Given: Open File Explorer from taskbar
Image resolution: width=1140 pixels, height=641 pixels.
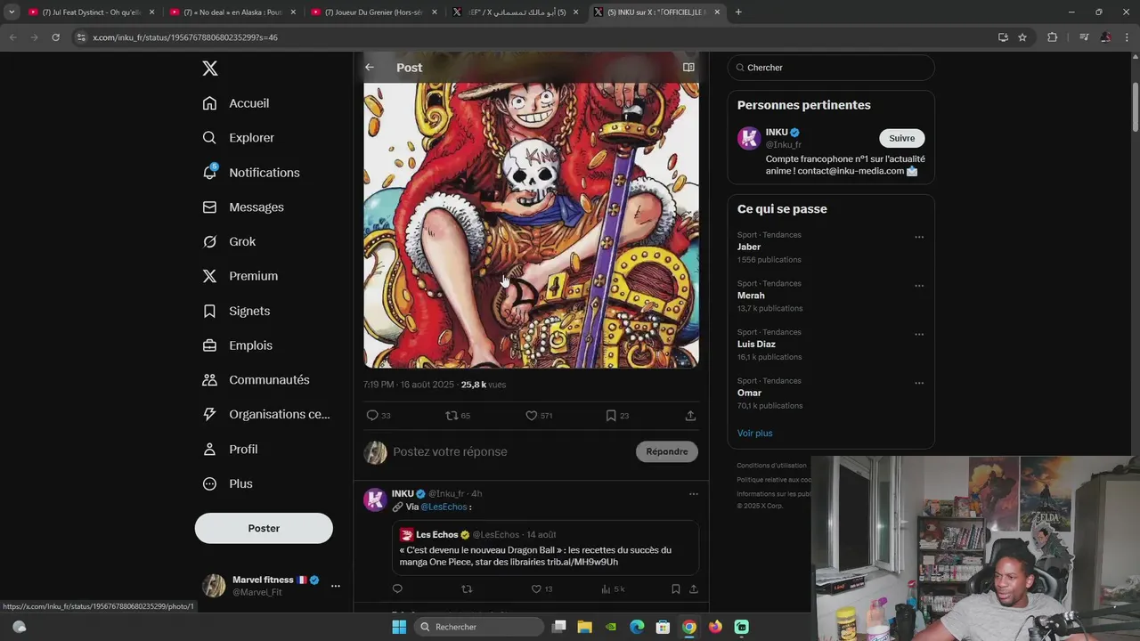Looking at the screenshot, I should pos(584,627).
